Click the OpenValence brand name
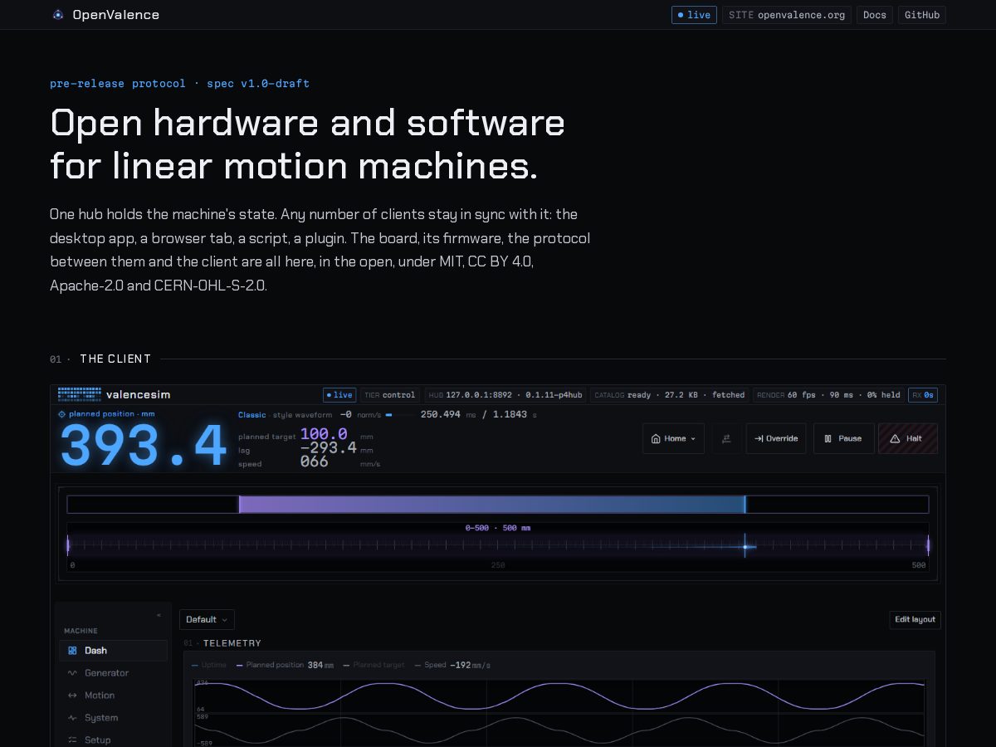Image resolution: width=996 pixels, height=747 pixels. coord(116,15)
